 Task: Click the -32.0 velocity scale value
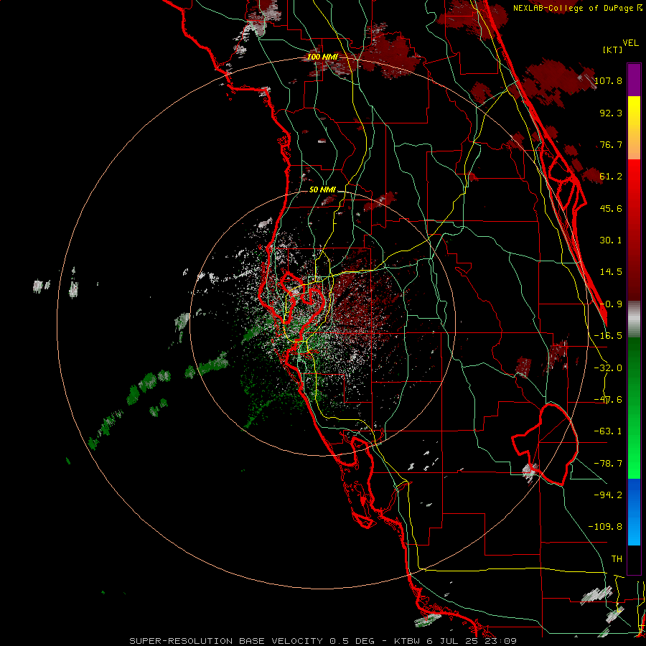click(x=608, y=368)
